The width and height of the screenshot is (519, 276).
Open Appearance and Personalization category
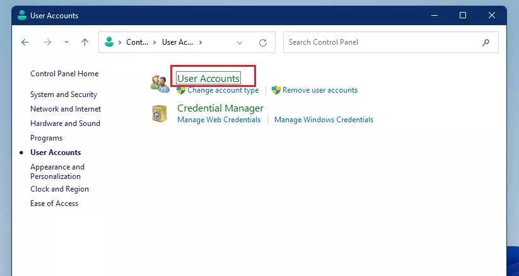(57, 171)
